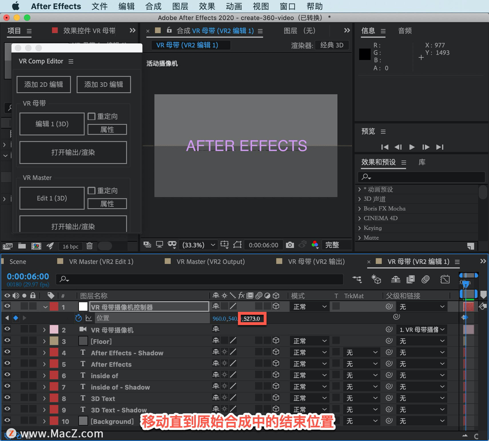Enable frame blending icon in timeline

410,279
